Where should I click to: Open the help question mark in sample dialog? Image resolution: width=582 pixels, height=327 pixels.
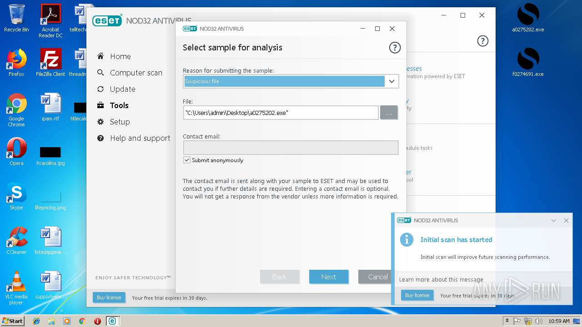point(395,48)
